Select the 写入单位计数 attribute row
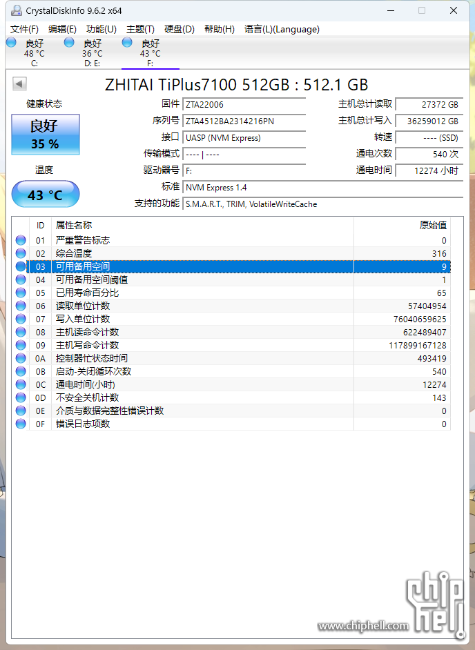The height and width of the screenshot is (650, 475). click(x=231, y=319)
